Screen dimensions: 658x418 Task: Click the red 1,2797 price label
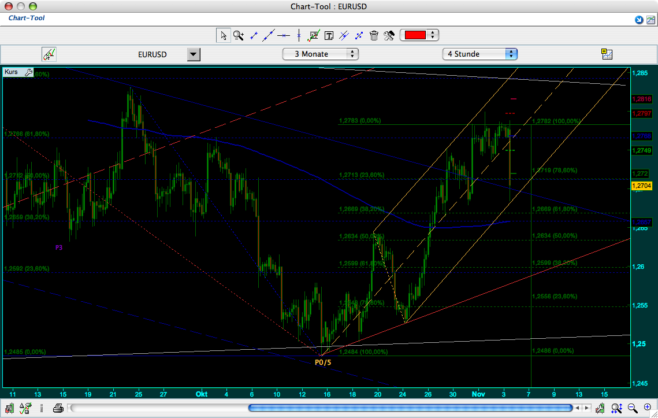(x=642, y=113)
